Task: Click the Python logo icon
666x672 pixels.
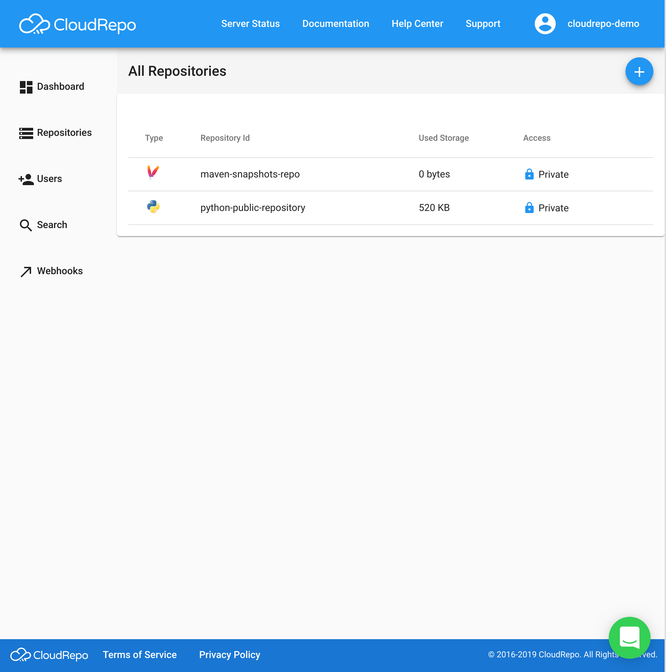Action: (x=153, y=207)
